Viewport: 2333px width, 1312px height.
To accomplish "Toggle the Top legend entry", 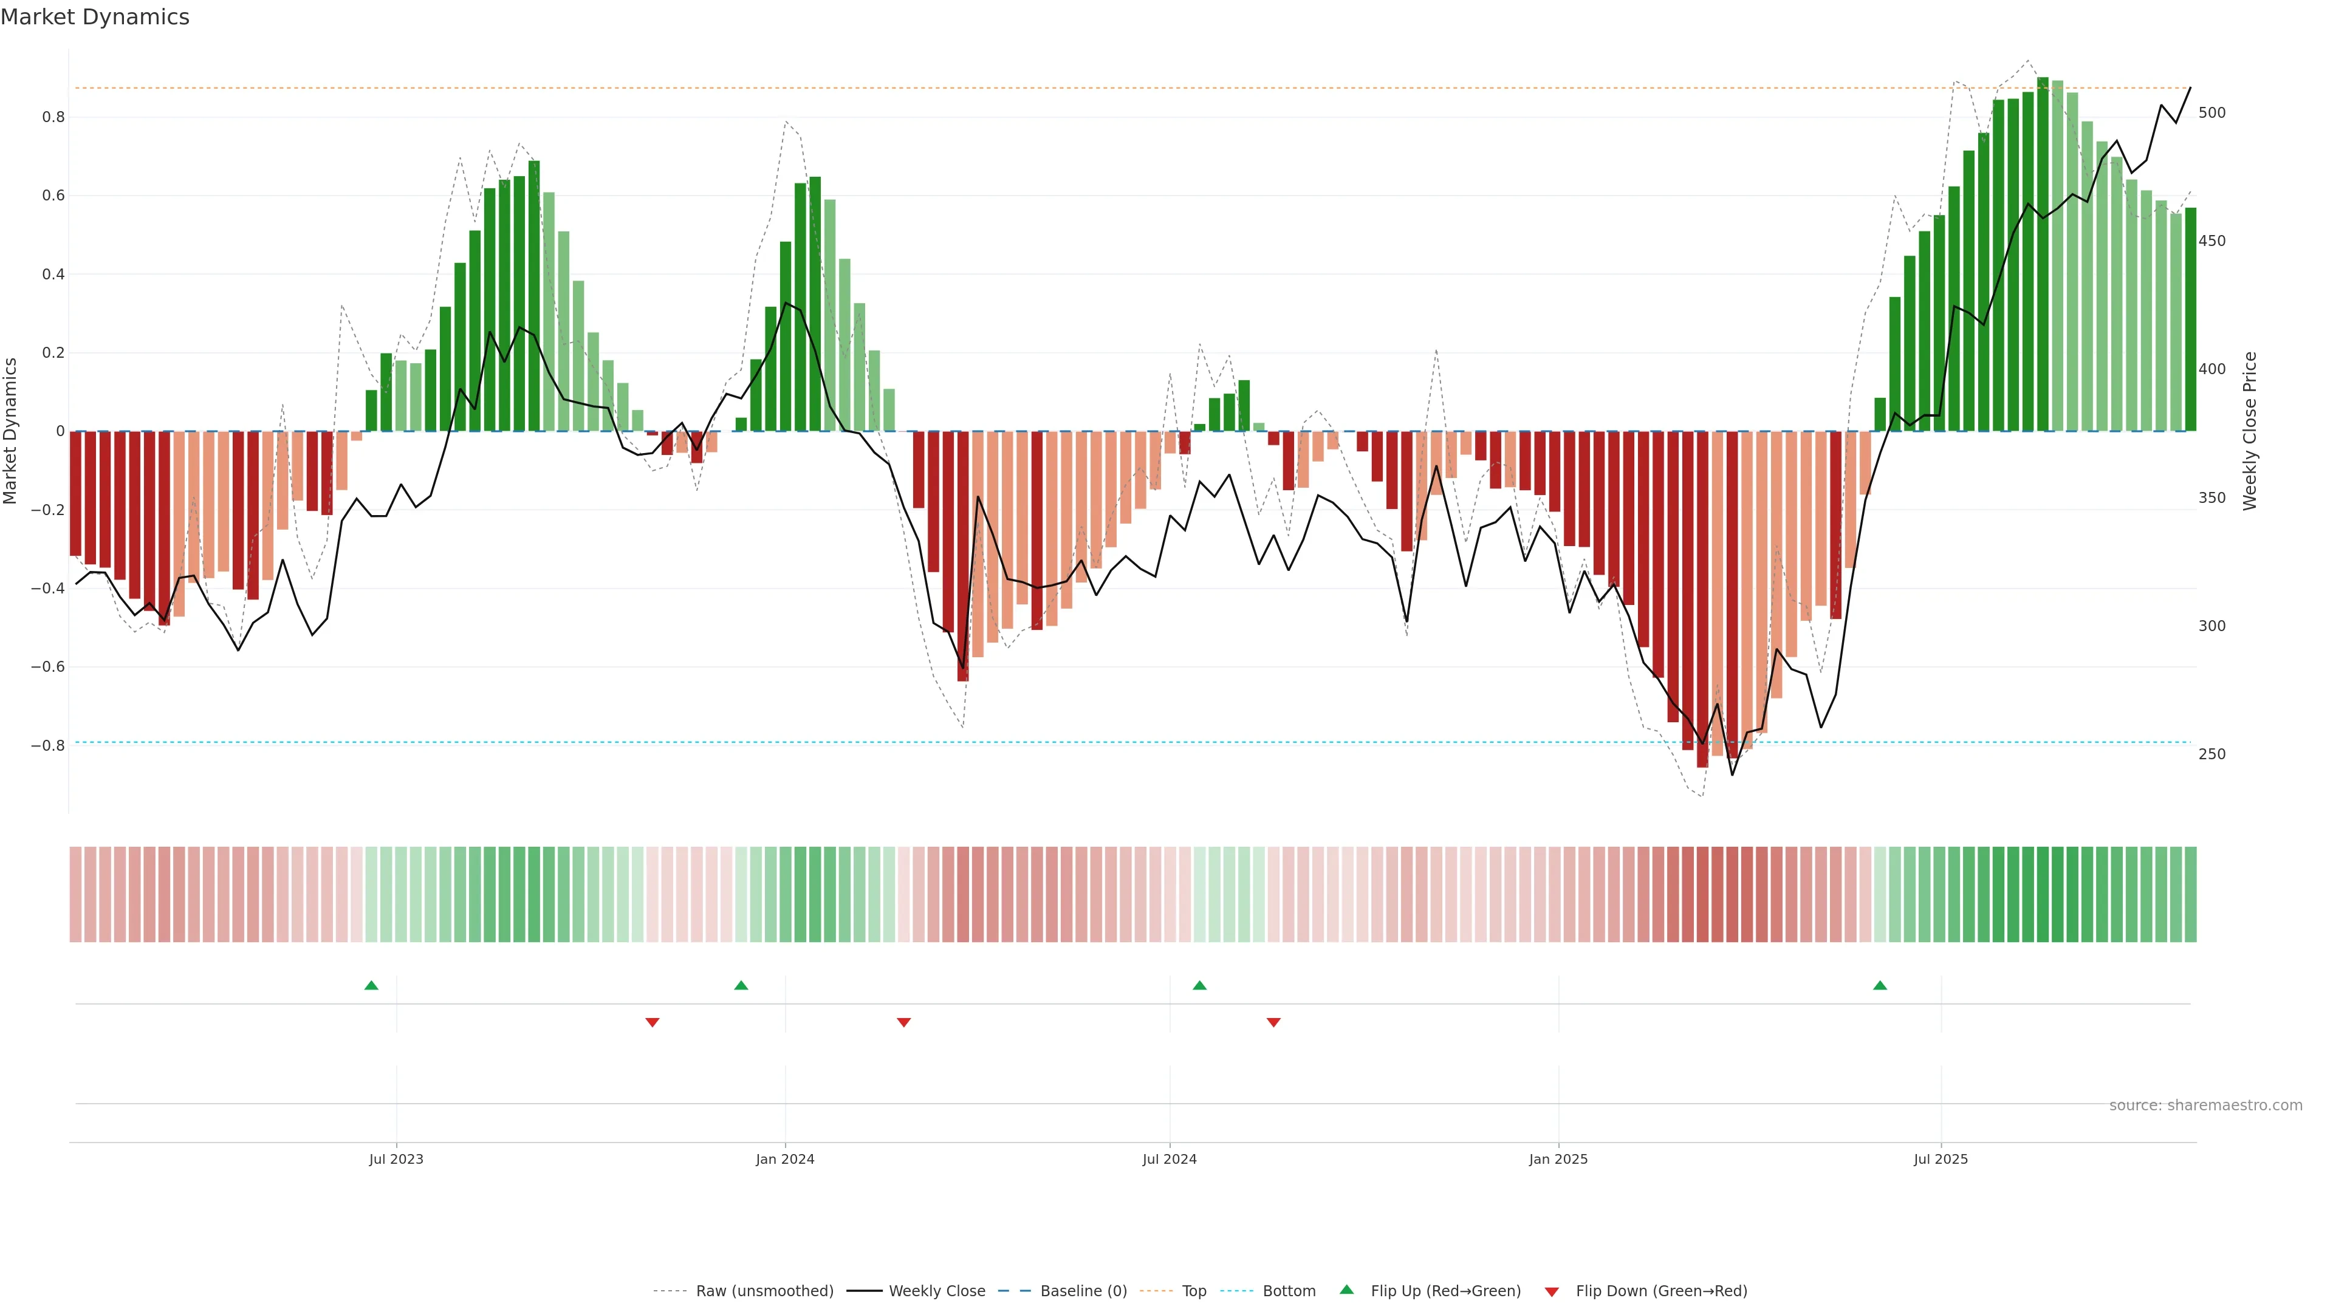I will pyautogui.click(x=1194, y=1291).
